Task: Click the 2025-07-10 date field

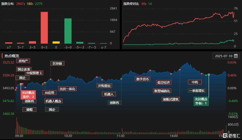Action: pos(226,56)
